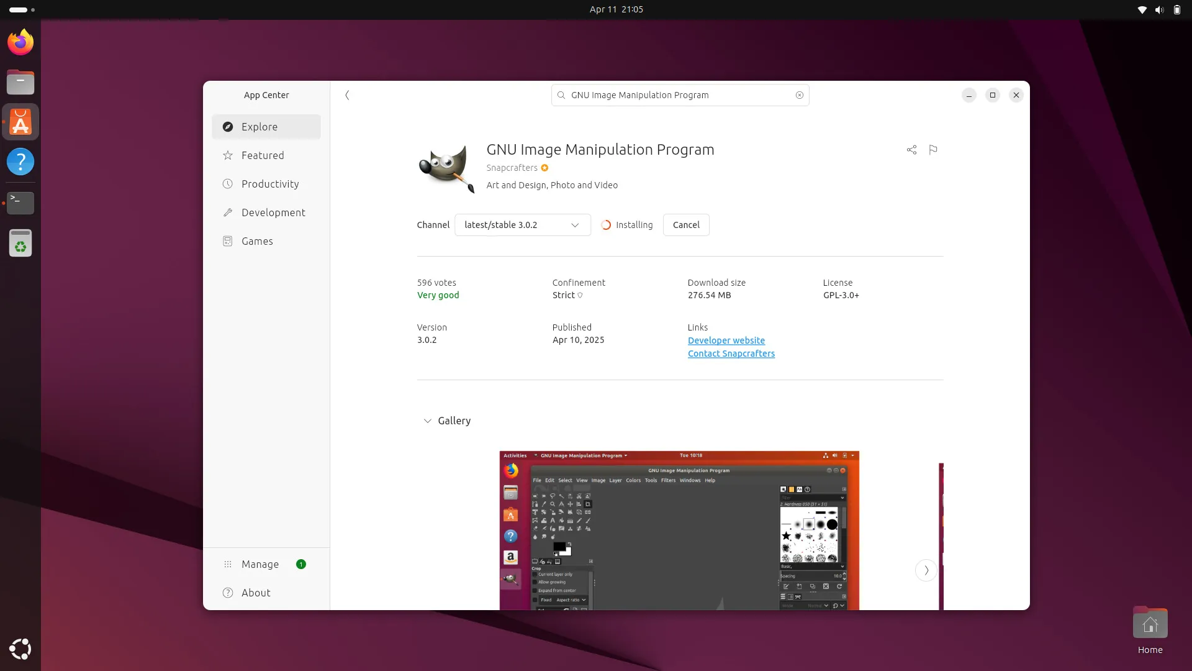Screen dimensions: 1192x671
Task: Open the Development category
Action: coord(266,212)
